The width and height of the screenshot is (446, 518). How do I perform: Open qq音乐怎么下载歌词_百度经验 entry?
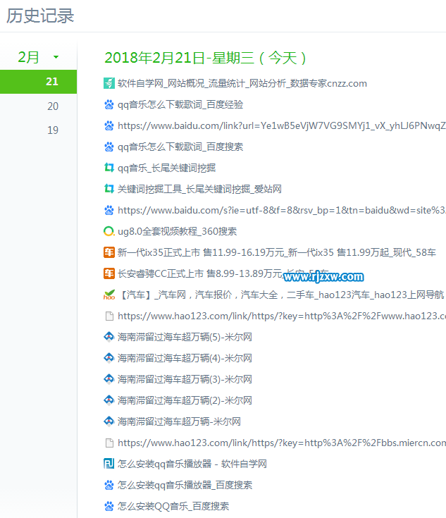pyautogui.click(x=180, y=104)
